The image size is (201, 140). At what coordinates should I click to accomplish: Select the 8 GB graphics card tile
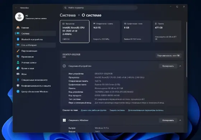136,32
